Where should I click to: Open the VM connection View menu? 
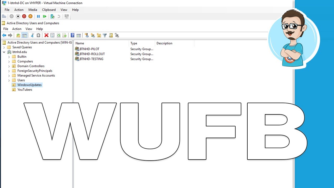click(x=64, y=10)
